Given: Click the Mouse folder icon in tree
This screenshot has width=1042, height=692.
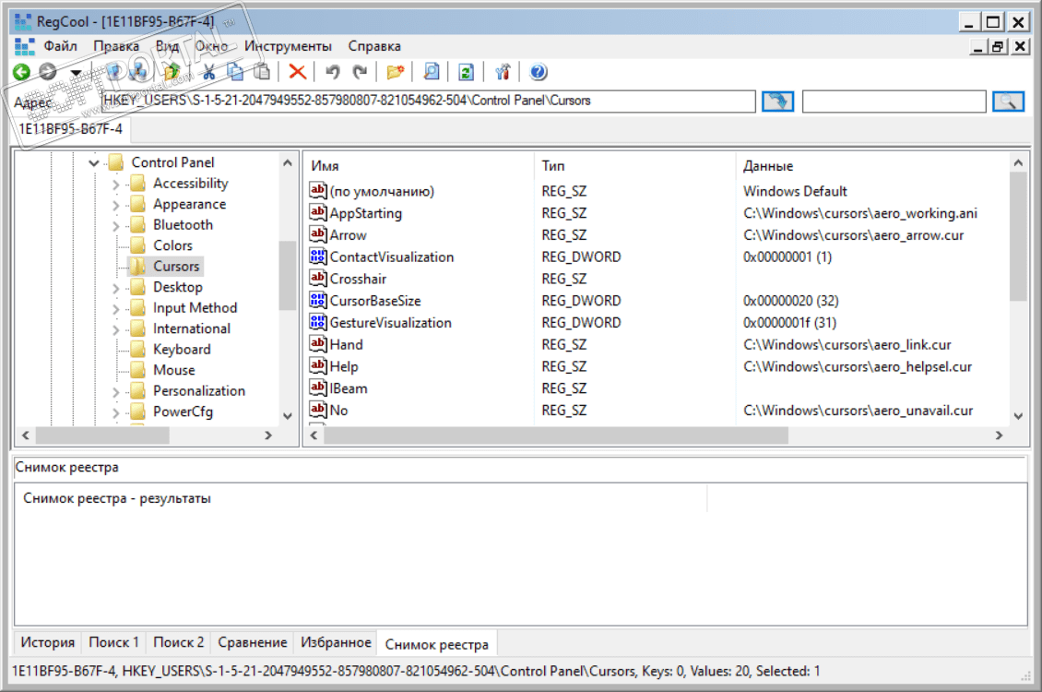Looking at the screenshot, I should [137, 370].
